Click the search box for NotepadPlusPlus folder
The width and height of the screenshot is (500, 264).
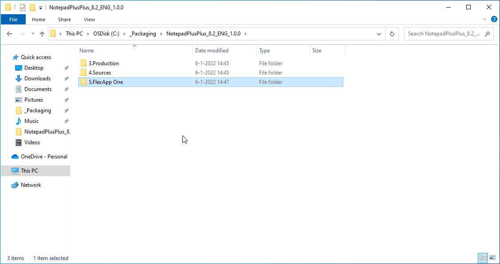pos(444,34)
